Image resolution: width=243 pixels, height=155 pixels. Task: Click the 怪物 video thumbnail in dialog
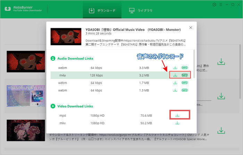click(66, 36)
